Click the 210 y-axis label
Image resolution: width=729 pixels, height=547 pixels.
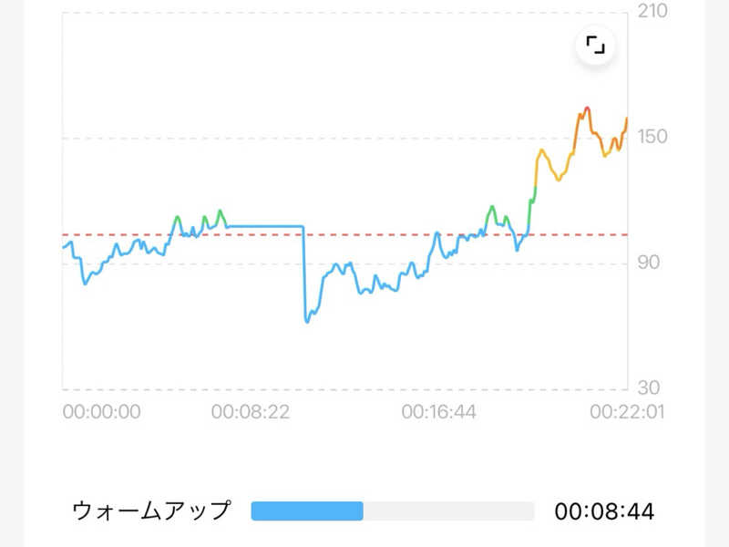653,12
